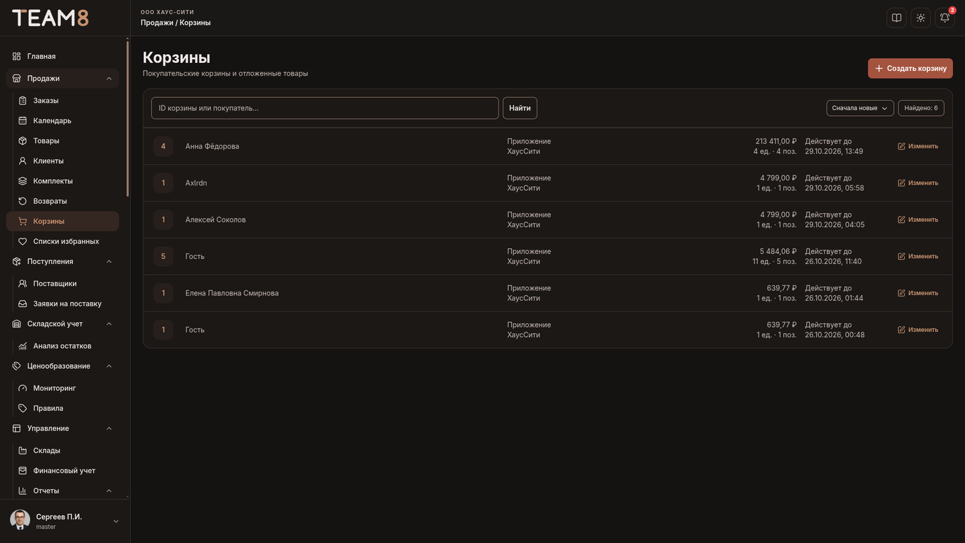Click Изменить for Елена Павловна Смирнова's cart

(x=918, y=293)
